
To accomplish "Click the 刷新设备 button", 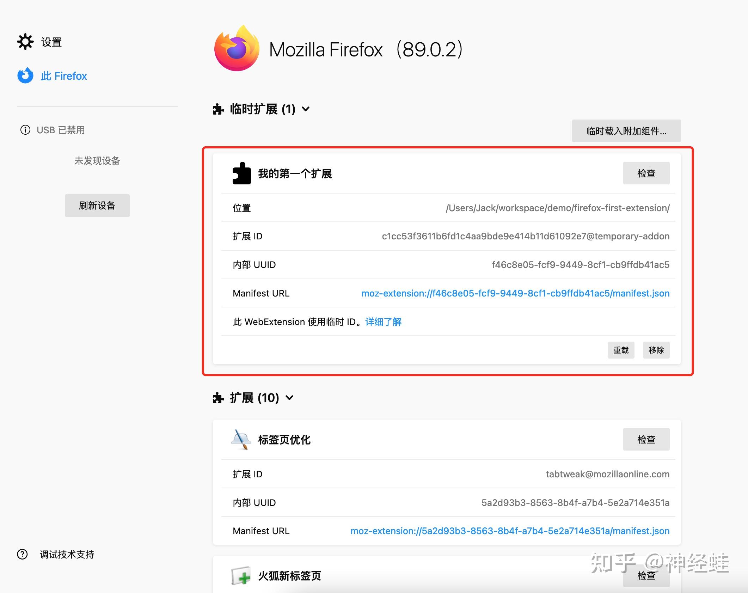I will click(97, 206).
